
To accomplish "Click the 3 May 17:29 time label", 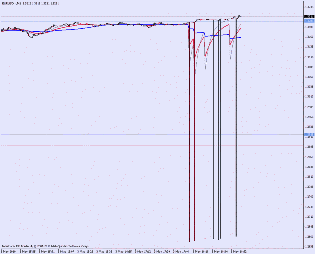I will coord(162,251).
